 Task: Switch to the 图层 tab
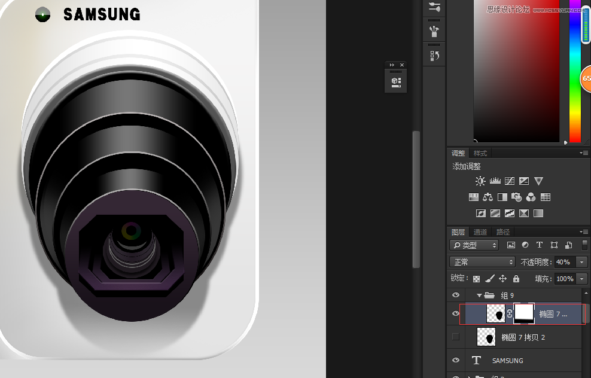pyautogui.click(x=458, y=232)
